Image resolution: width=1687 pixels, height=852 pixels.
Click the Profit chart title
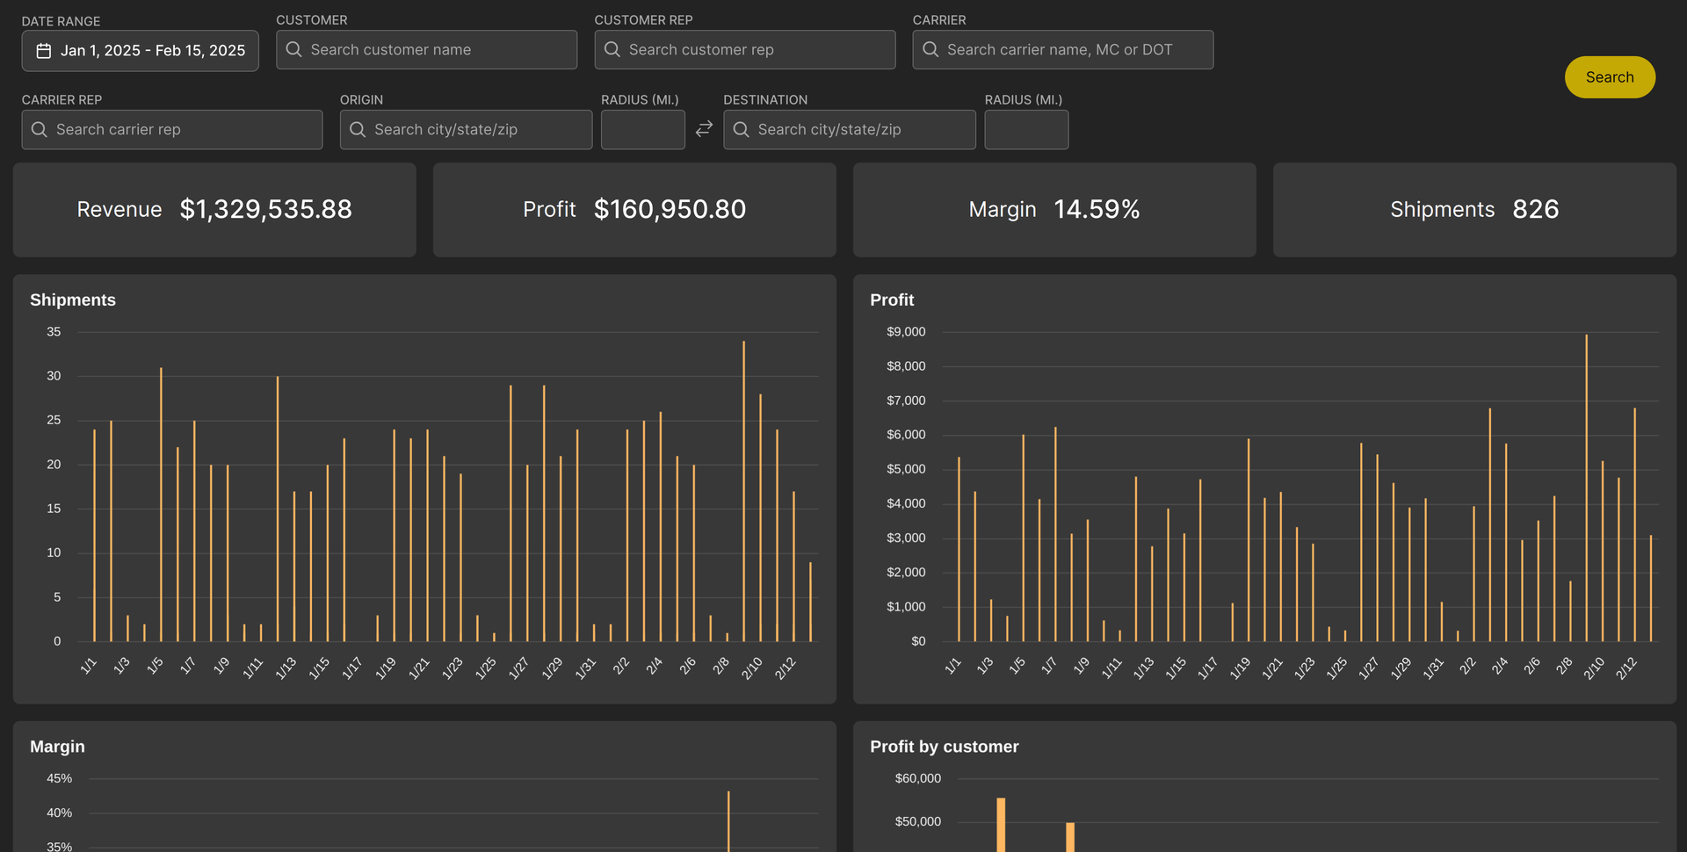pos(892,300)
